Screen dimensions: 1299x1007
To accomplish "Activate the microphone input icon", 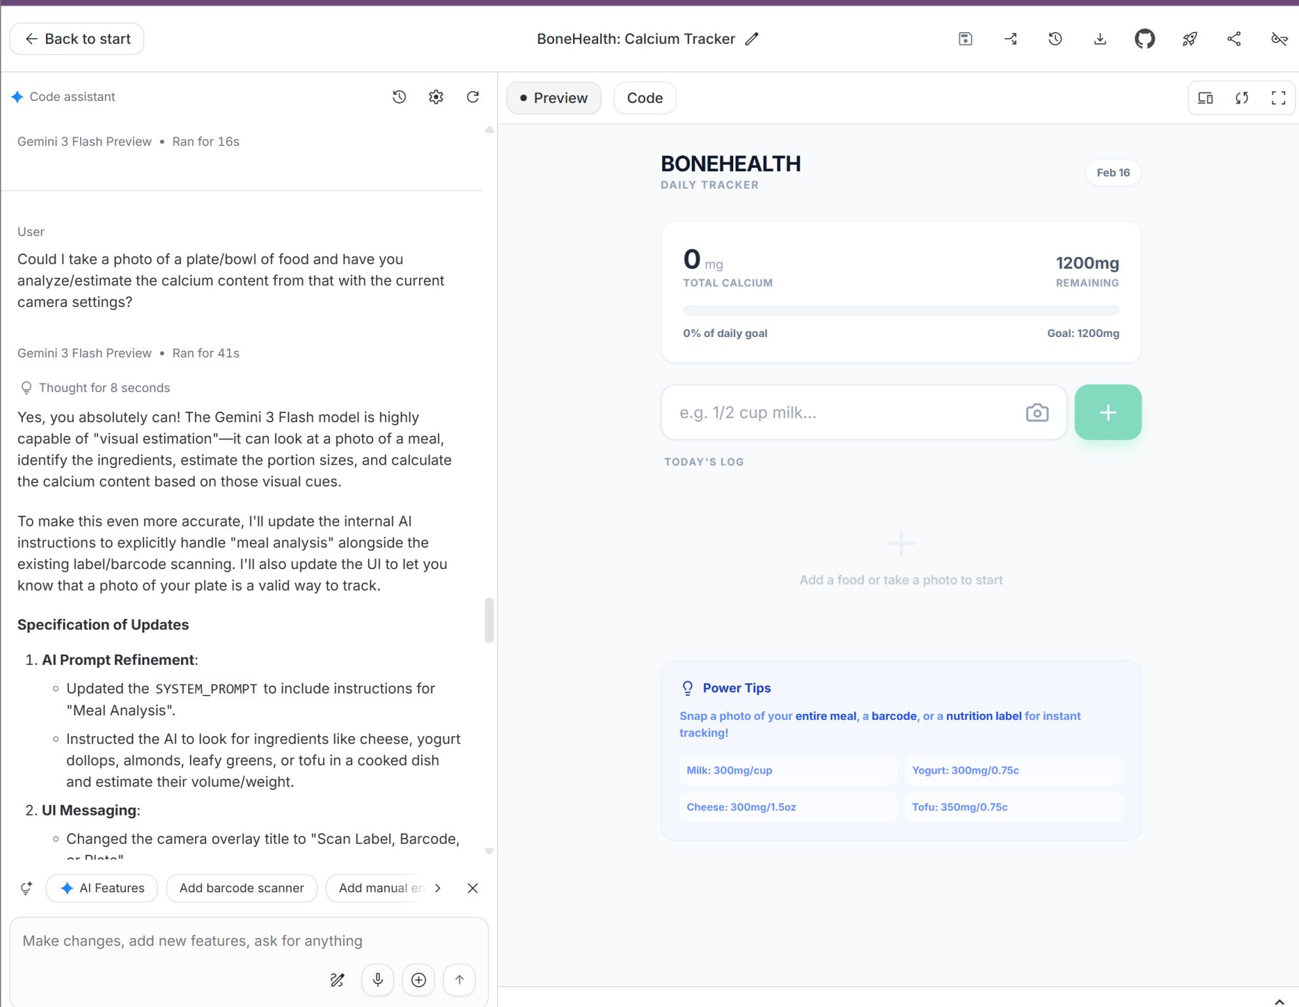I will [377, 979].
